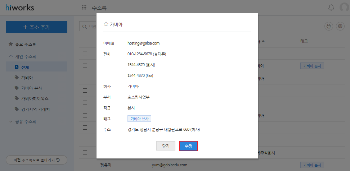Open the notifications bell
The image size is (350, 171).
331,8
